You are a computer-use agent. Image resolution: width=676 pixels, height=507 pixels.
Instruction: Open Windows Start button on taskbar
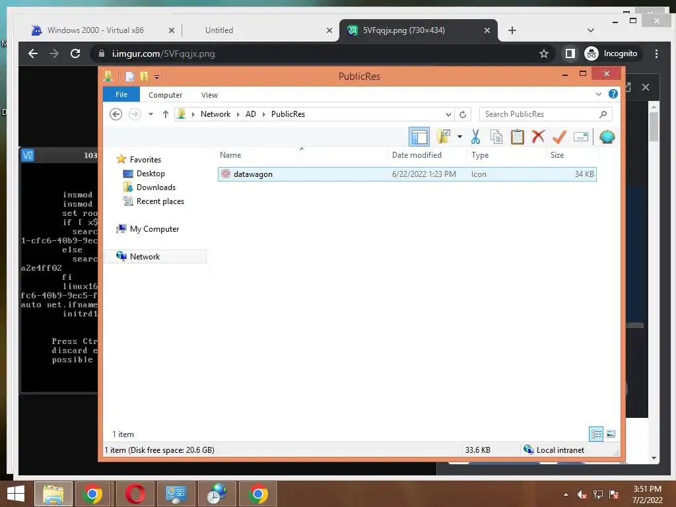pos(16,494)
